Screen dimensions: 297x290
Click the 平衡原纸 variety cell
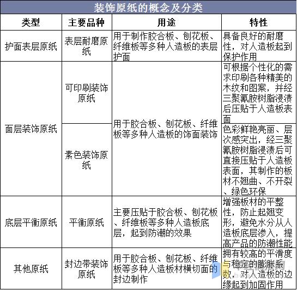(x=87, y=222)
